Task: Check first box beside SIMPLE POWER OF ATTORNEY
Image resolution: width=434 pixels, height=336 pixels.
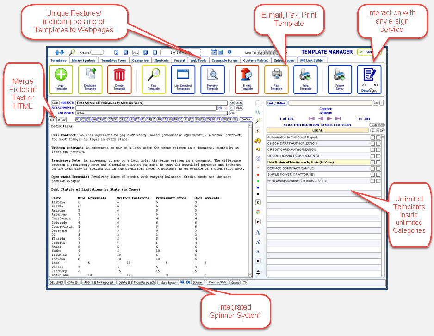Action: [372, 174]
